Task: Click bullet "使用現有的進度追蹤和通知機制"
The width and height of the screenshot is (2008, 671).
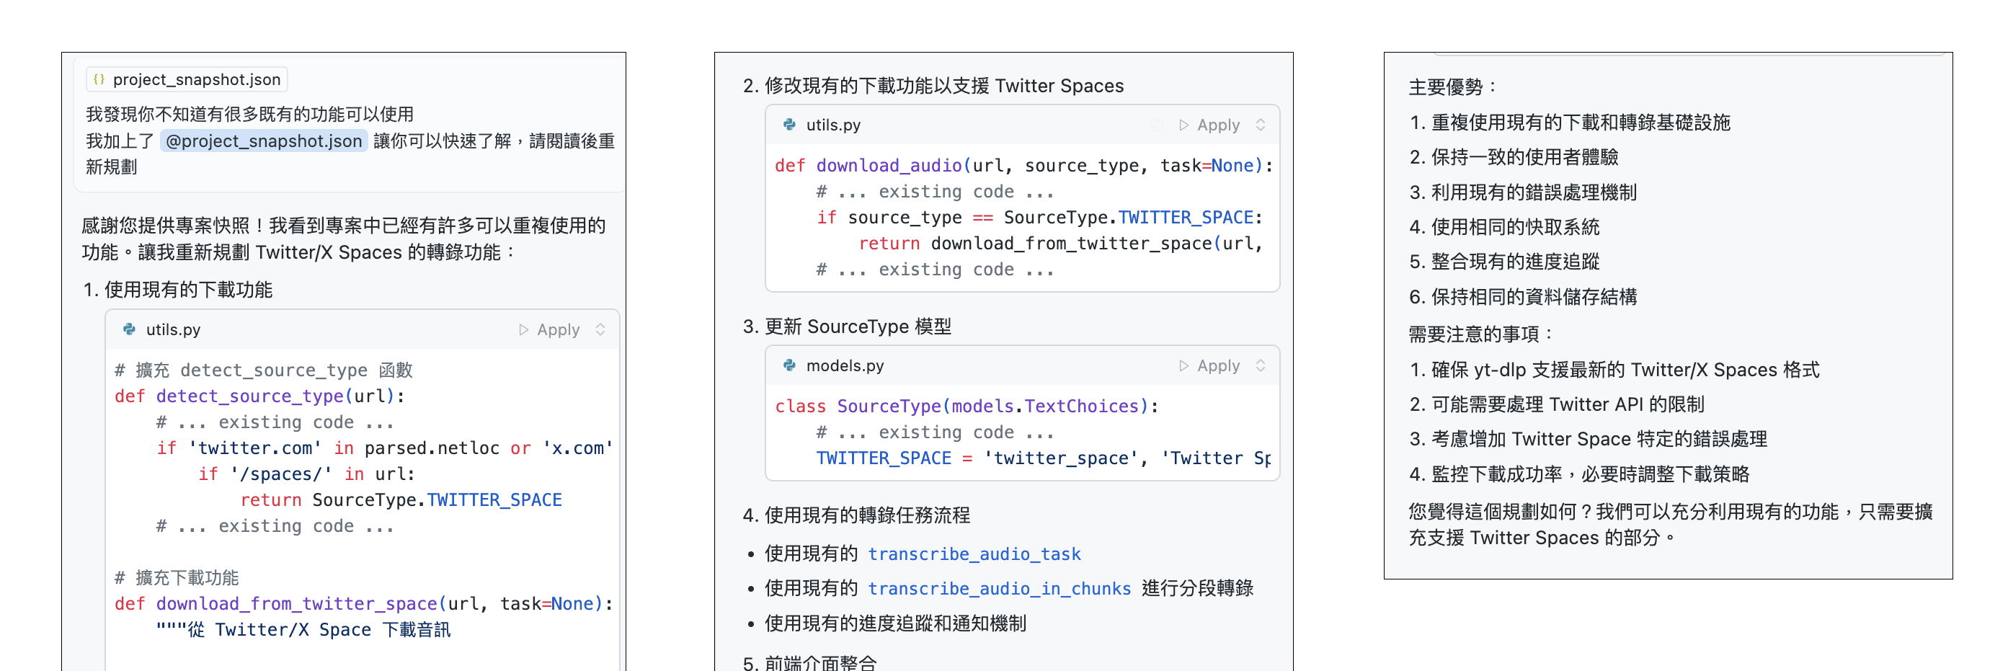Action: (896, 623)
